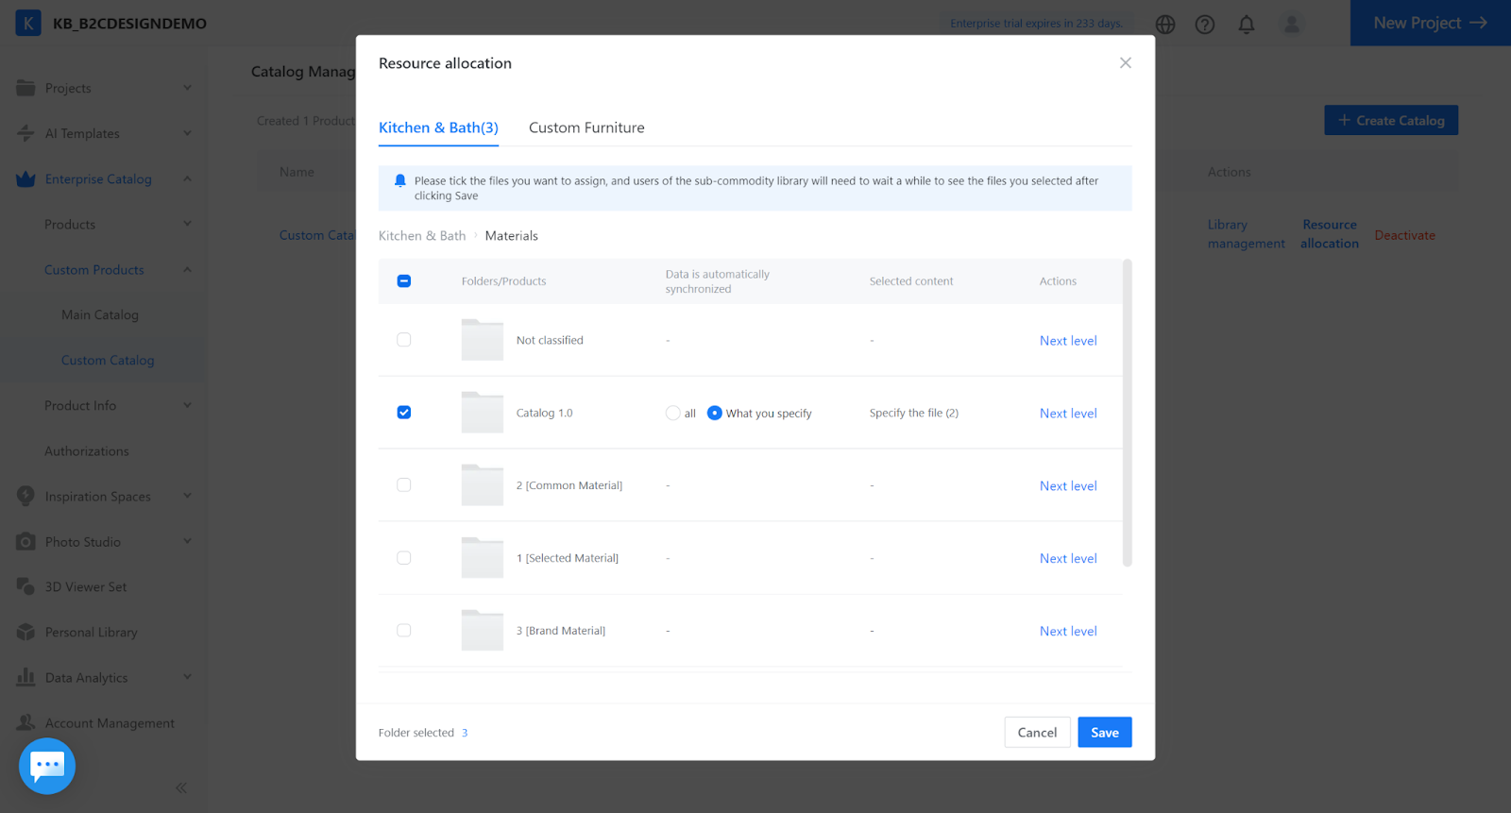The height and width of the screenshot is (813, 1511).
Task: Collapse the sidebar with double-arrow icon
Action: (181, 788)
